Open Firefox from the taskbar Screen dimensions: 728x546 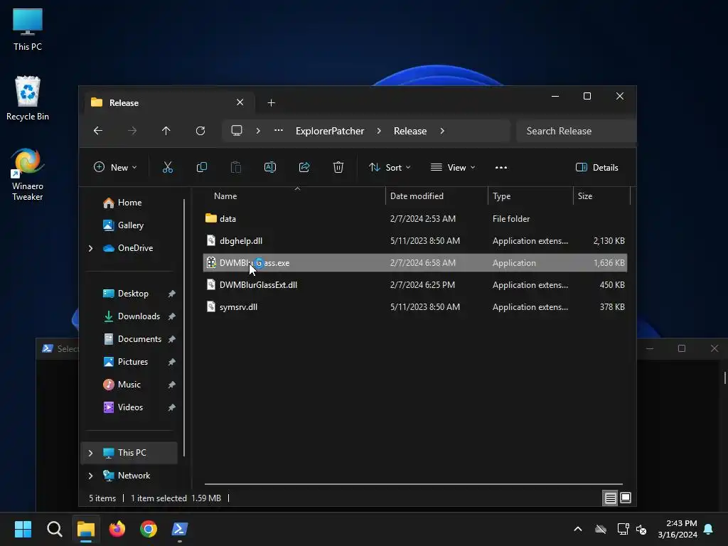(117, 529)
